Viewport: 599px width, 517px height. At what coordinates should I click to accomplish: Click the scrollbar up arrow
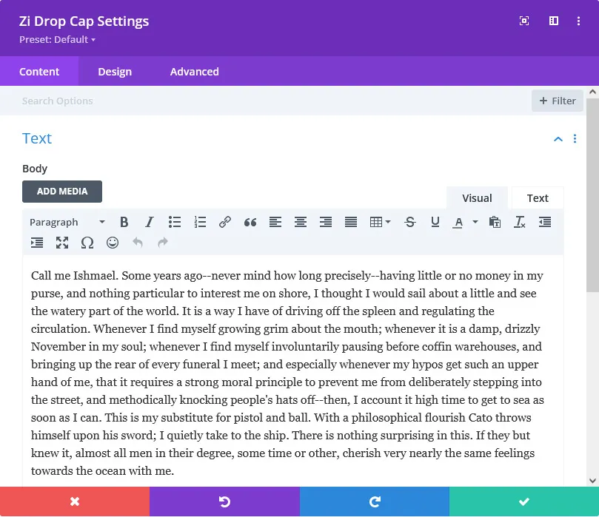tap(592, 92)
